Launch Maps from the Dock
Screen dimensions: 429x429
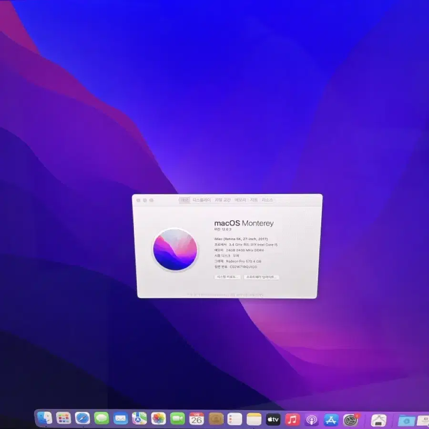point(139,419)
